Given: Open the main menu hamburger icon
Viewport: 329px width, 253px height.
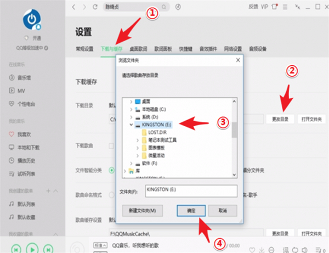Looking at the screenshot, I should pos(285,7).
